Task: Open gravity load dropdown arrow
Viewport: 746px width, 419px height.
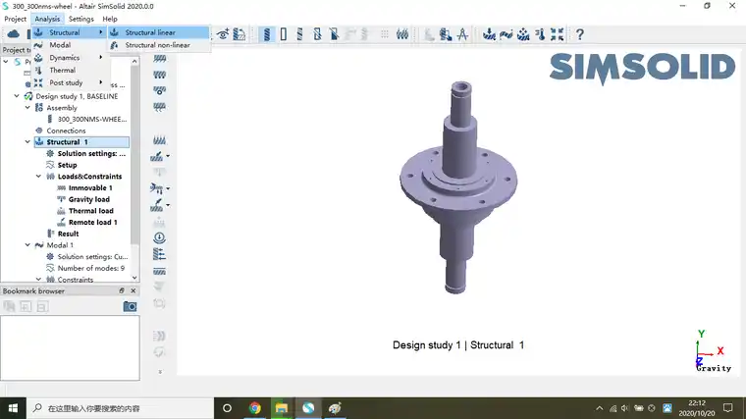Action: pyautogui.click(x=168, y=188)
